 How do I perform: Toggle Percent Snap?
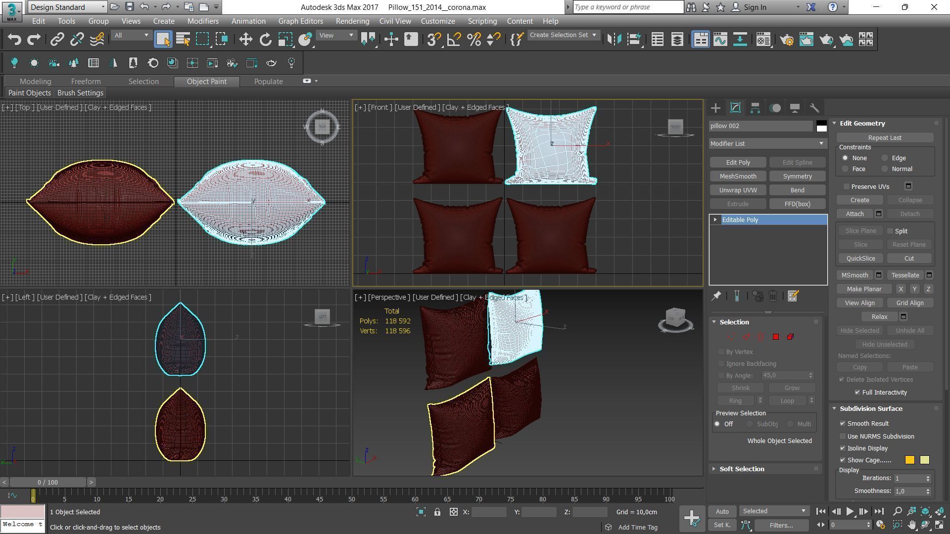(474, 40)
